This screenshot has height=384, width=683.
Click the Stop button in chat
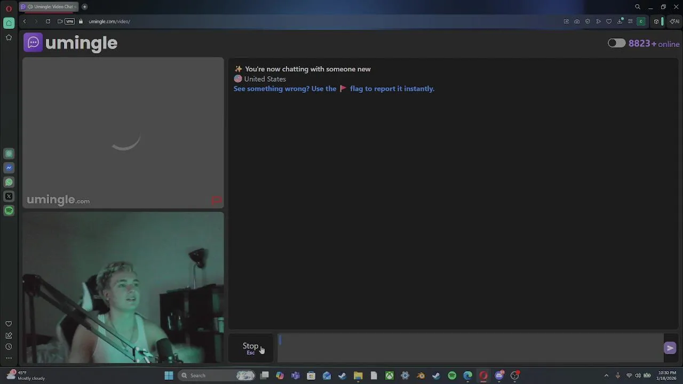coord(251,348)
